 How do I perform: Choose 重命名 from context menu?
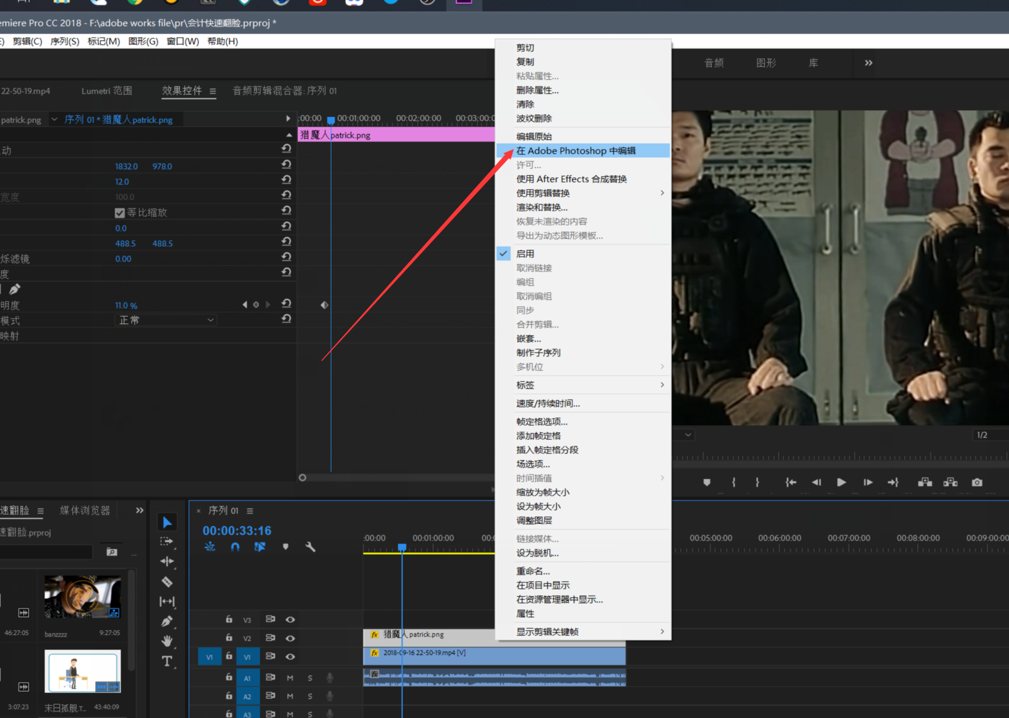[x=582, y=571]
